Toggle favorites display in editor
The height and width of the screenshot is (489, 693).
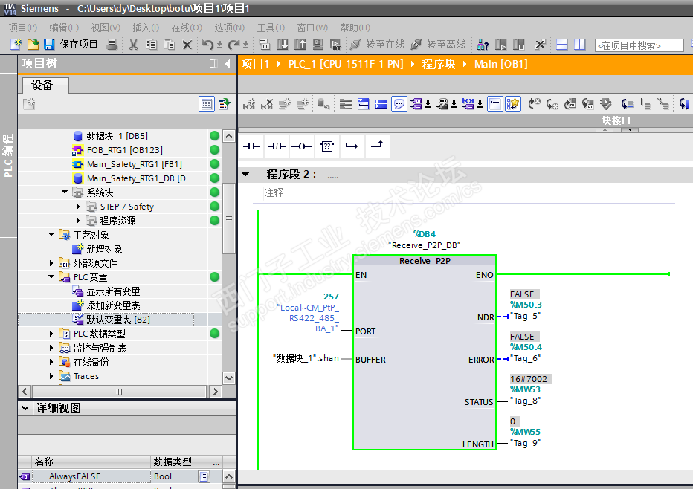click(x=512, y=104)
